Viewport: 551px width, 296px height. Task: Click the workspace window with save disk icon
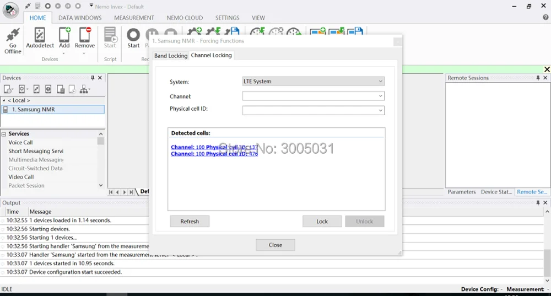click(355, 31)
